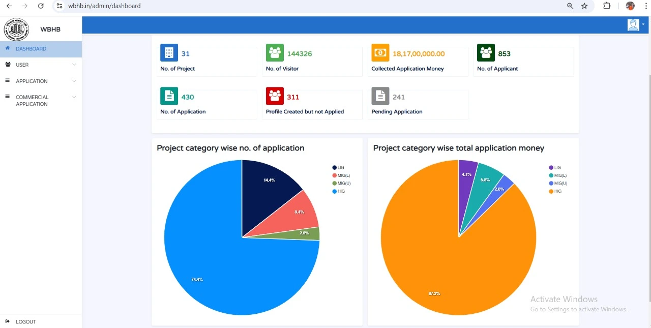Open the Chrome profile avatar
This screenshot has height=328, width=651.
(630, 6)
